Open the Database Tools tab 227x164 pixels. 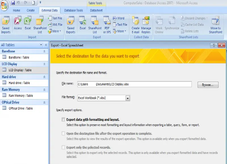[73, 10]
